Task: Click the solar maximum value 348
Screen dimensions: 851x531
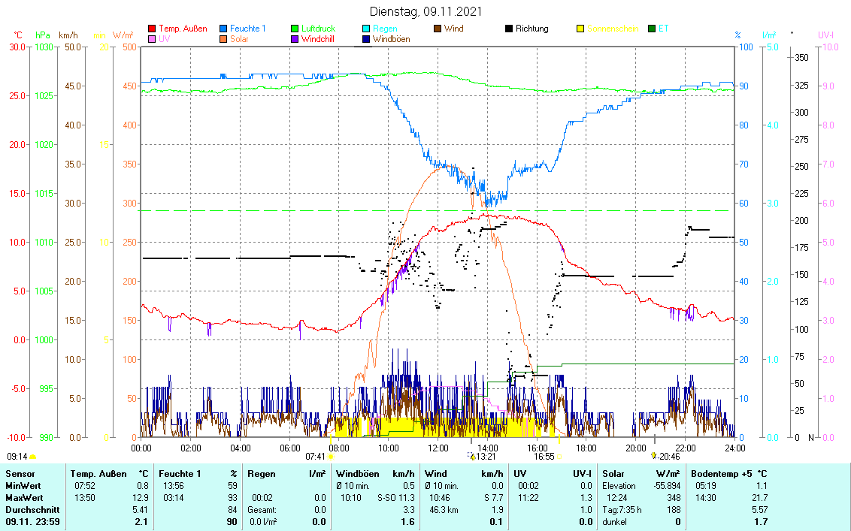Action: (674, 498)
